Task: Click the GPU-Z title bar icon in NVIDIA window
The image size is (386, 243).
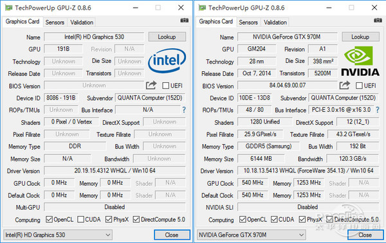Action: click(203, 8)
